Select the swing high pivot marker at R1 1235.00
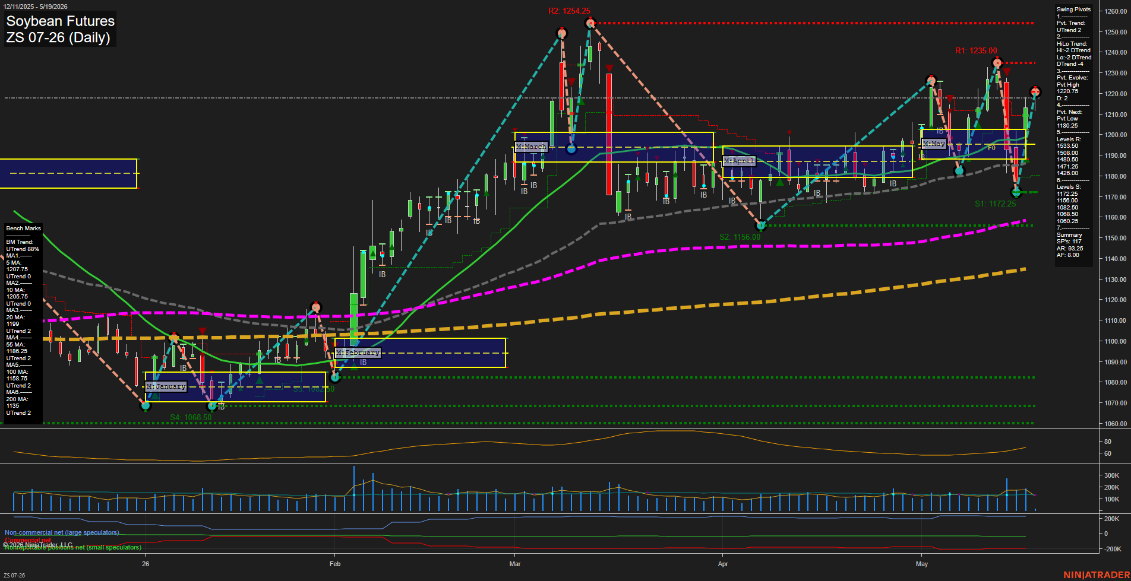 [997, 63]
